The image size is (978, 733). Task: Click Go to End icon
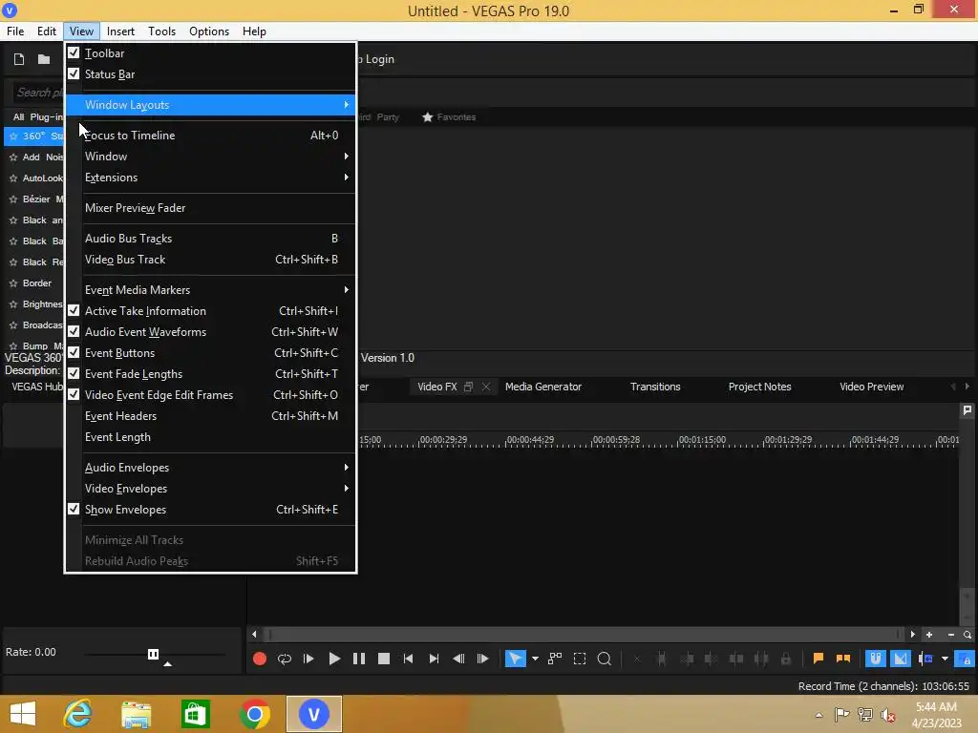(434, 659)
